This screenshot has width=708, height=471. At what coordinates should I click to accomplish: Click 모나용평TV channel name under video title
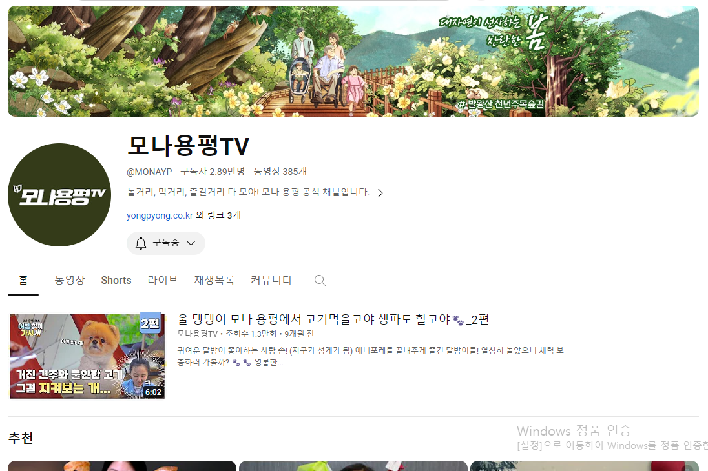197,334
